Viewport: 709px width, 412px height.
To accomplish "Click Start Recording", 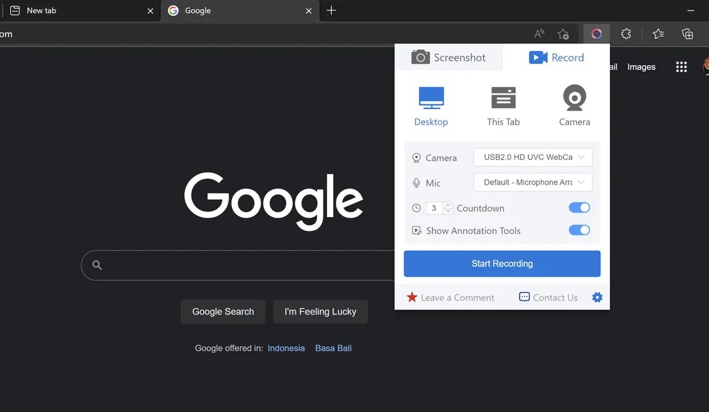I will click(502, 263).
